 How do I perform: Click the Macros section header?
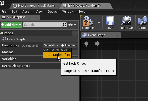point(8,52)
